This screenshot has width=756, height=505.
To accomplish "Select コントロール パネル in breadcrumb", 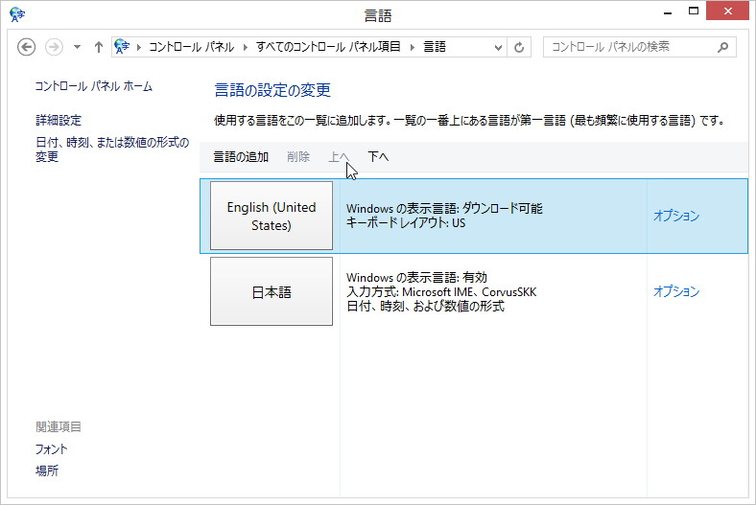I will 192,47.
